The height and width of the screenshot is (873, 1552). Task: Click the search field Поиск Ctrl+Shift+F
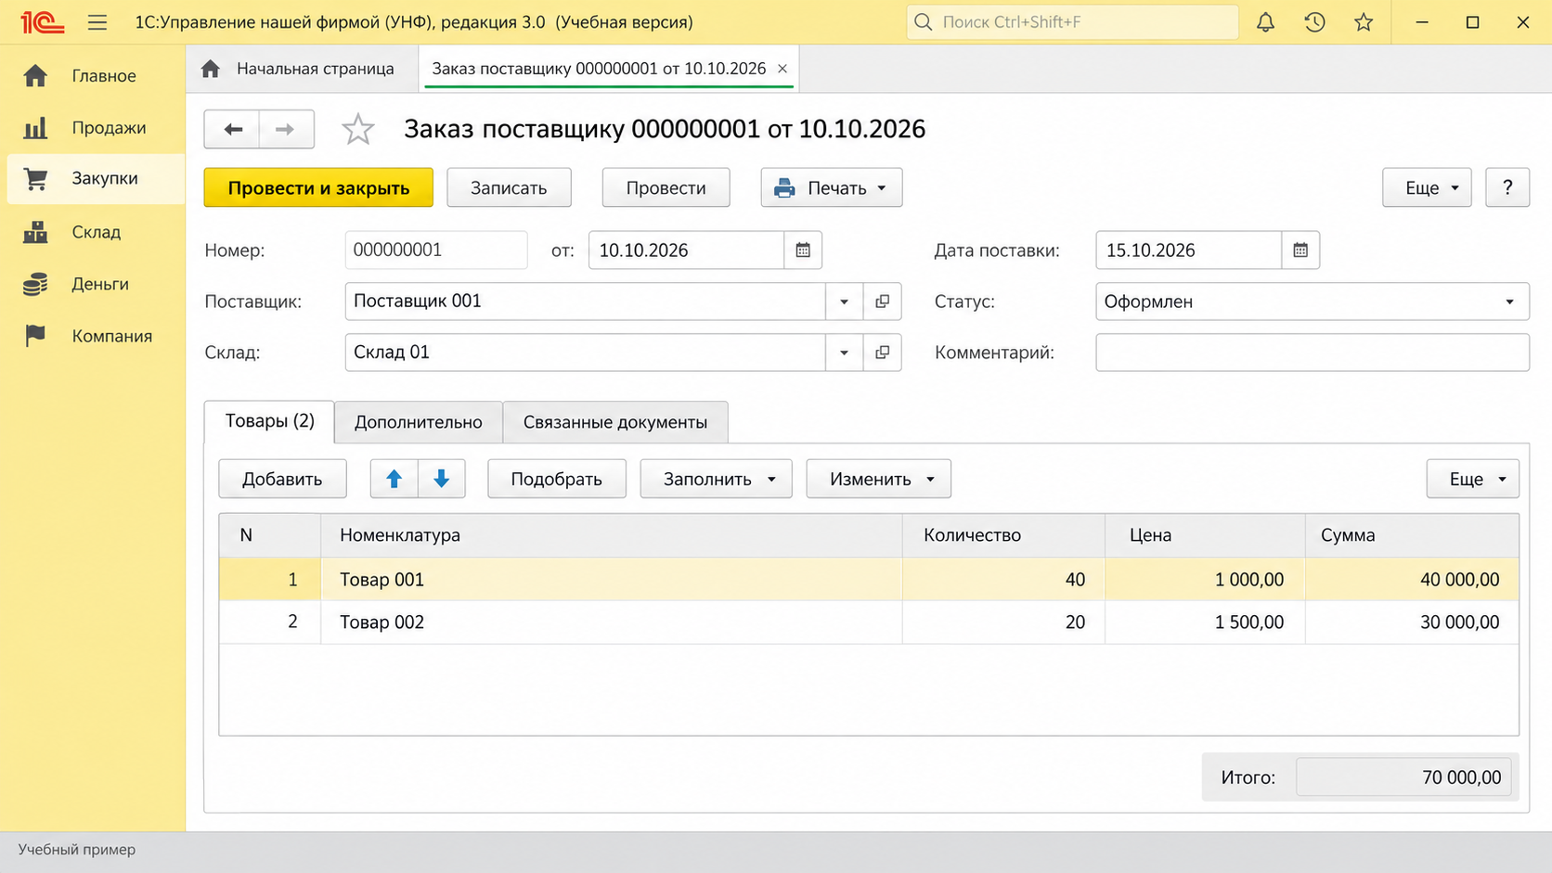[1072, 22]
